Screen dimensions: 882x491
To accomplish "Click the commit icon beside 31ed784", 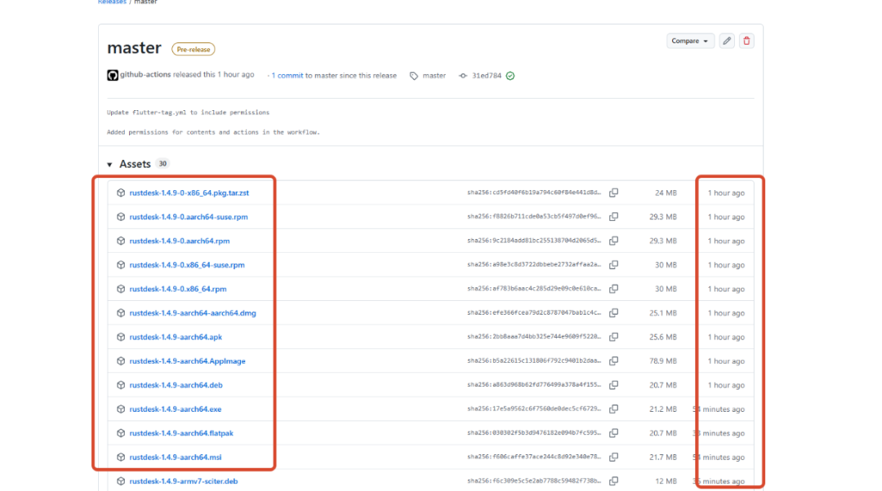I will click(463, 76).
